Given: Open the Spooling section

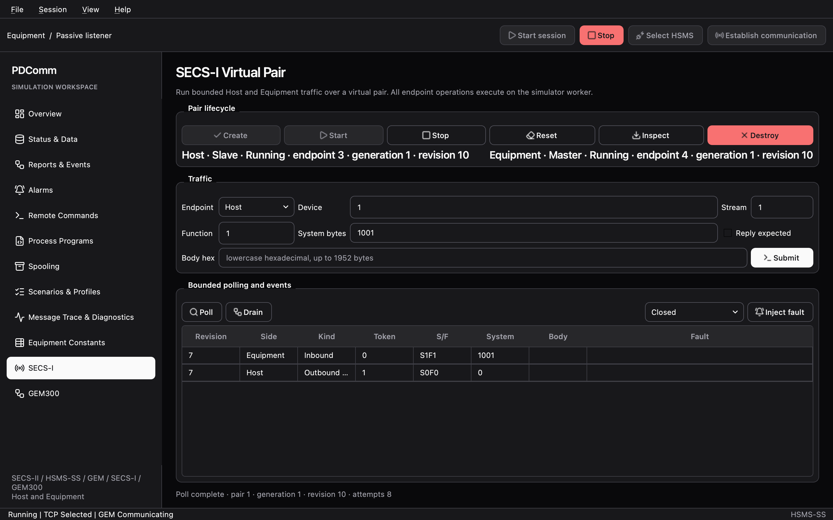Looking at the screenshot, I should [x=81, y=267].
